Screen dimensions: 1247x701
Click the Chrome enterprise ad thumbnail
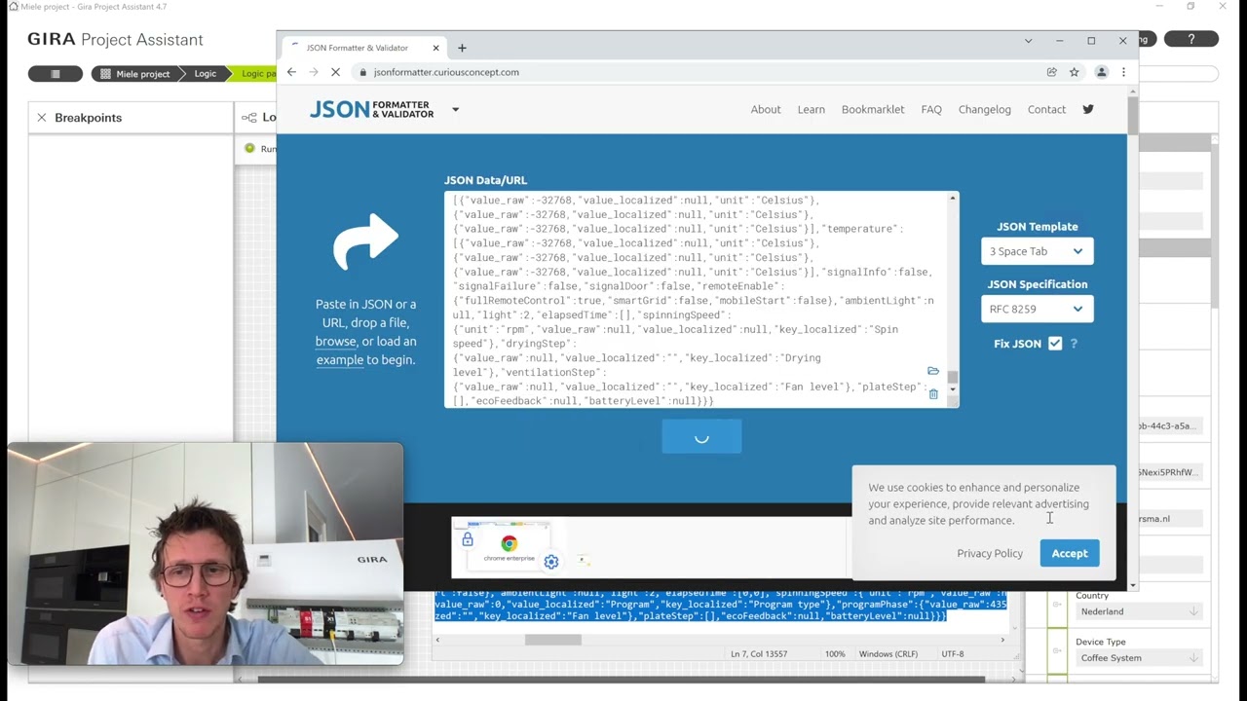509,547
